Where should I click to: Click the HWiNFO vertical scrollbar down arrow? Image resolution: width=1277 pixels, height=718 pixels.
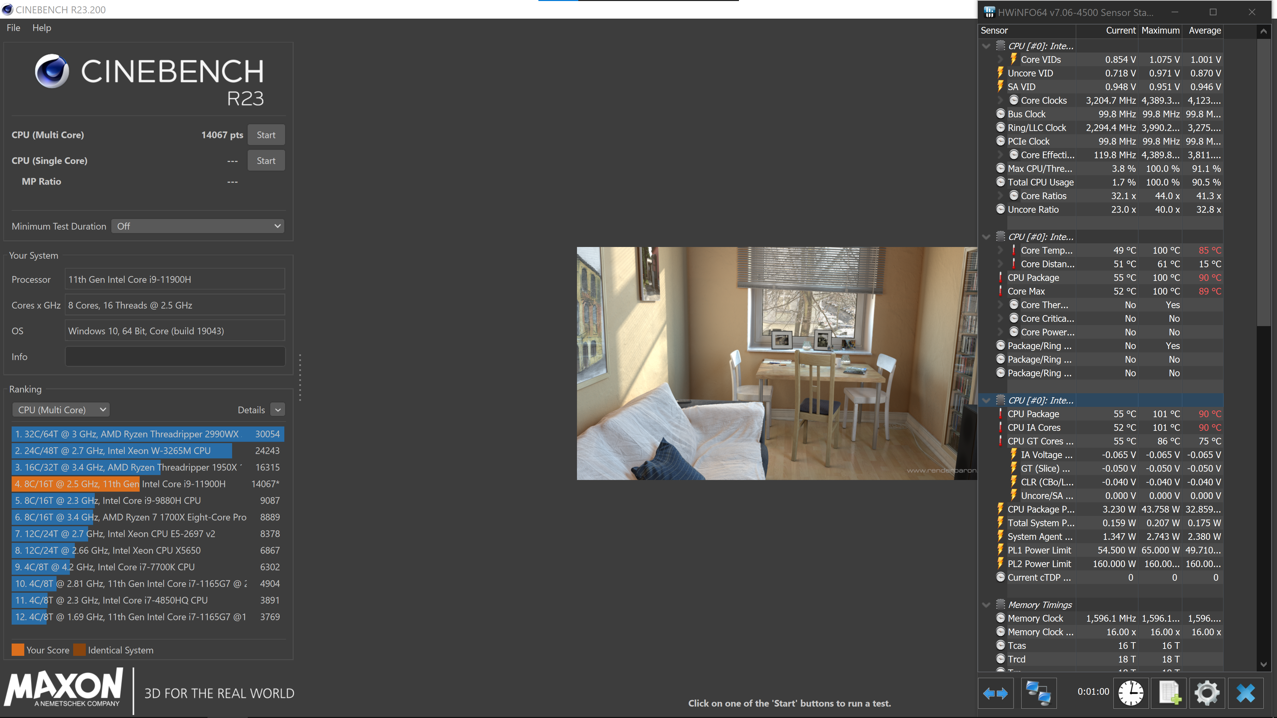tap(1264, 665)
